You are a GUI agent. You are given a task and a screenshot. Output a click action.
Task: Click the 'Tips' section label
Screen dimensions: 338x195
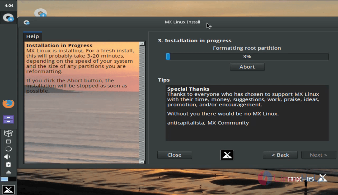click(164, 80)
